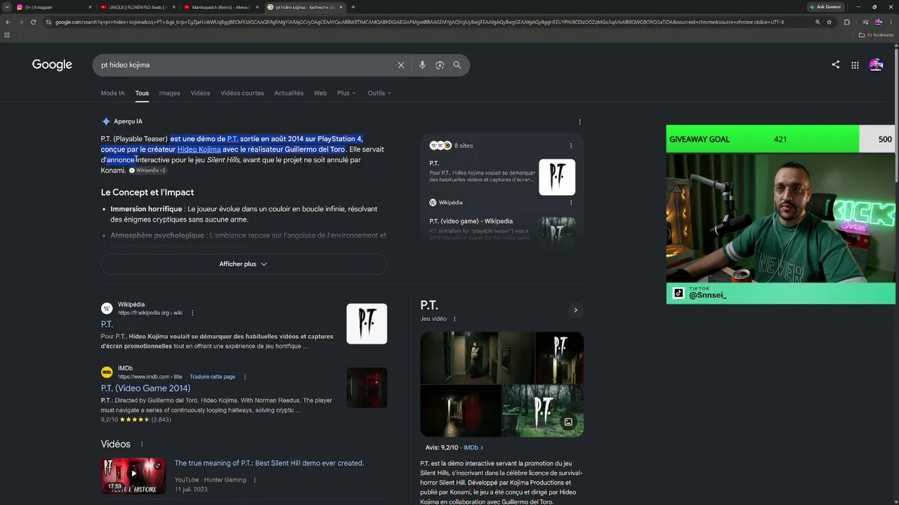This screenshot has height=505, width=899.
Task: Open the three-dot menu beside the Wikipédia source
Action: [571, 203]
